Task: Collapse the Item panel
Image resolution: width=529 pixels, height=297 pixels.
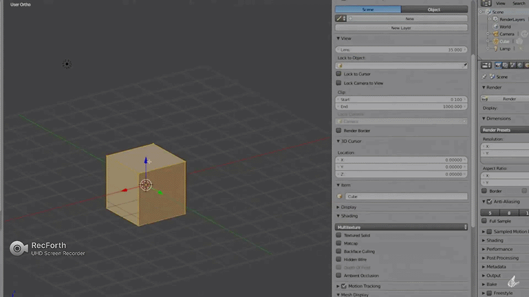Action: [338, 185]
